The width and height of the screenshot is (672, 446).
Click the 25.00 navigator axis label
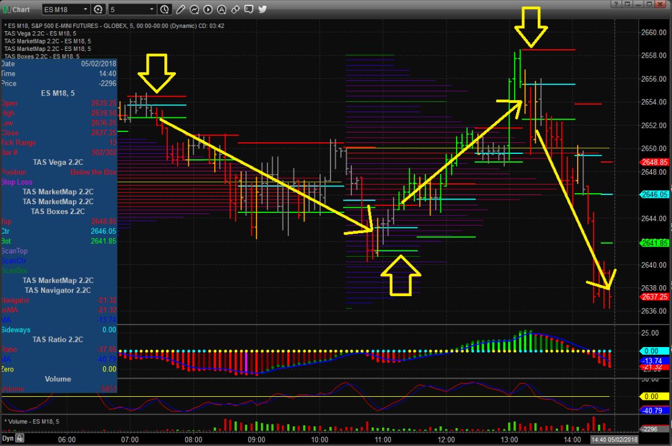[x=650, y=333]
